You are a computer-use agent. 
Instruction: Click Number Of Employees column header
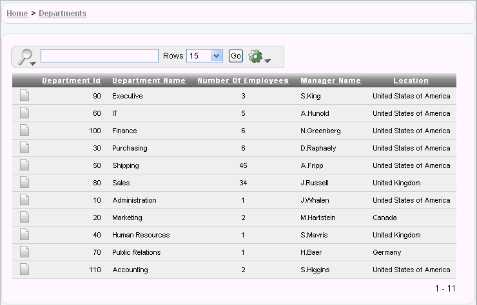(243, 80)
